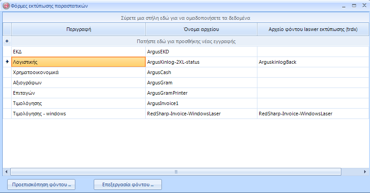This screenshot has width=370, height=193.
Task: Click the ArgusInvoice1 file name cell
Action: click(201, 103)
